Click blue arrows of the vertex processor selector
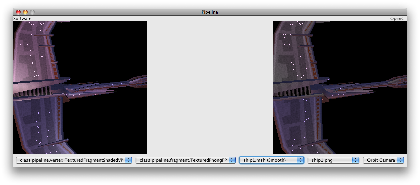 128,160
